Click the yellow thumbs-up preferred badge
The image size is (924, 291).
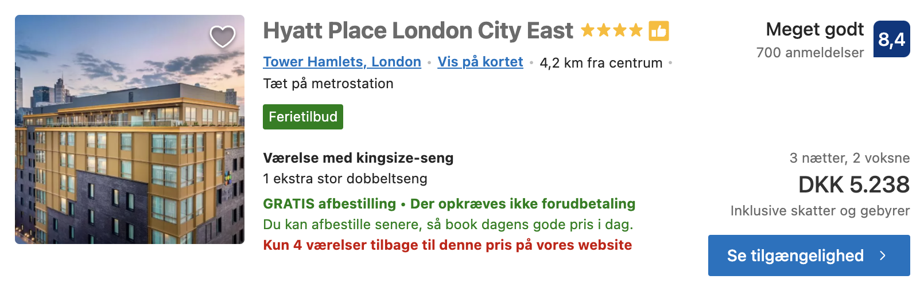coord(659,31)
